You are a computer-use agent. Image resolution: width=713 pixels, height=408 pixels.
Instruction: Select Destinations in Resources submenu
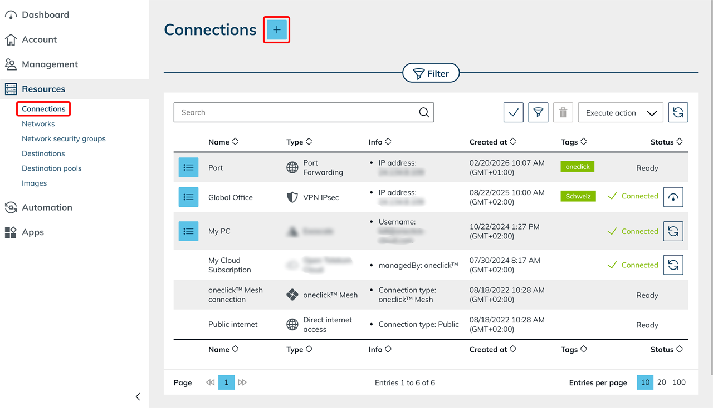click(x=43, y=153)
